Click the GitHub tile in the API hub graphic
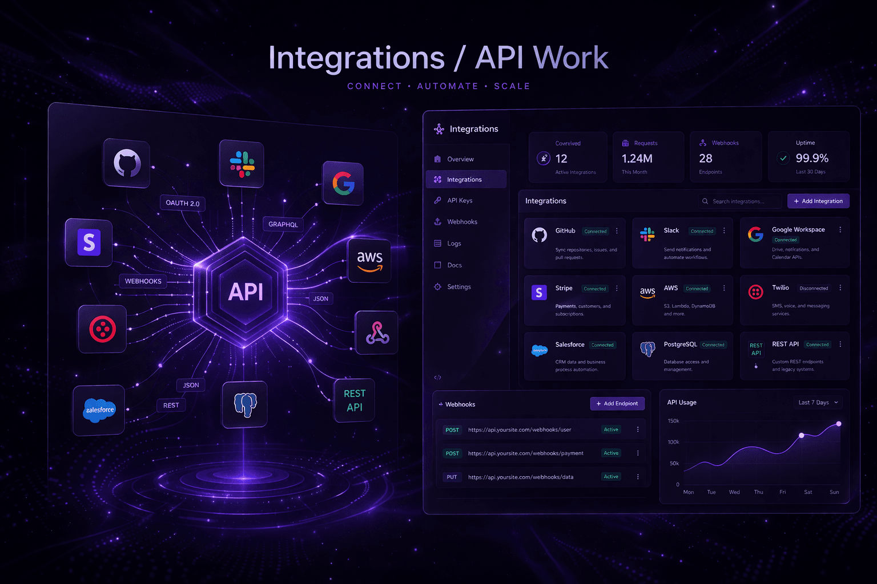Viewport: 877px width, 584px height. 127,164
